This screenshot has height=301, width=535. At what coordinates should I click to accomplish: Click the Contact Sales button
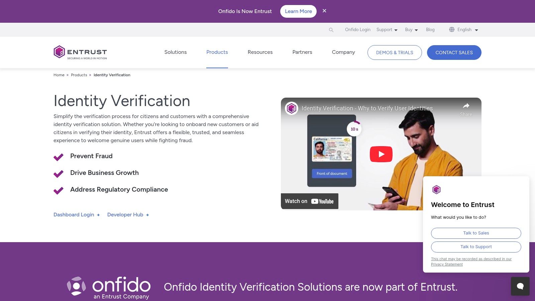pyautogui.click(x=454, y=52)
